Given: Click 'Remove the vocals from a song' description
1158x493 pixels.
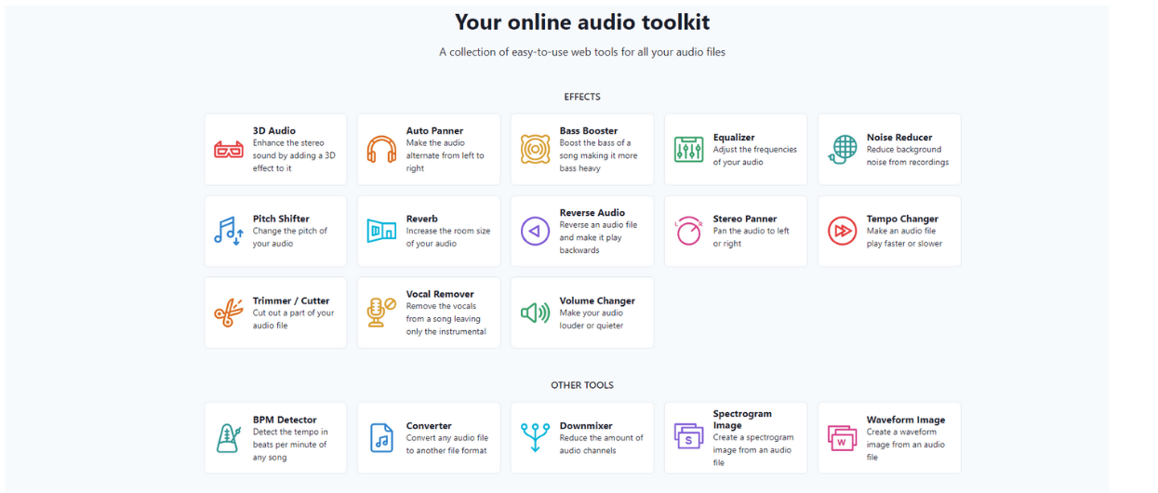Looking at the screenshot, I should [x=446, y=319].
